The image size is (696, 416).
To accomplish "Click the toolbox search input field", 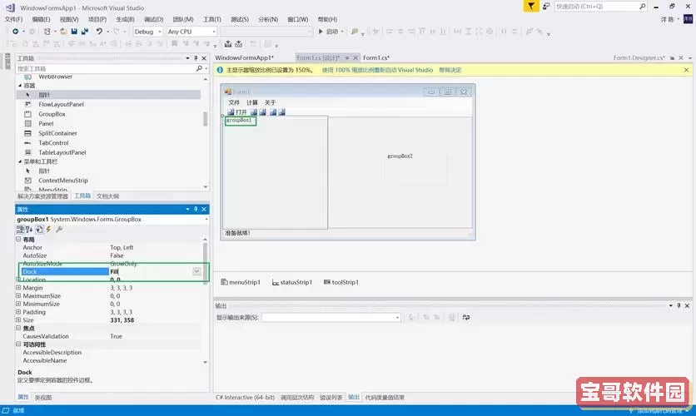I will point(106,68).
